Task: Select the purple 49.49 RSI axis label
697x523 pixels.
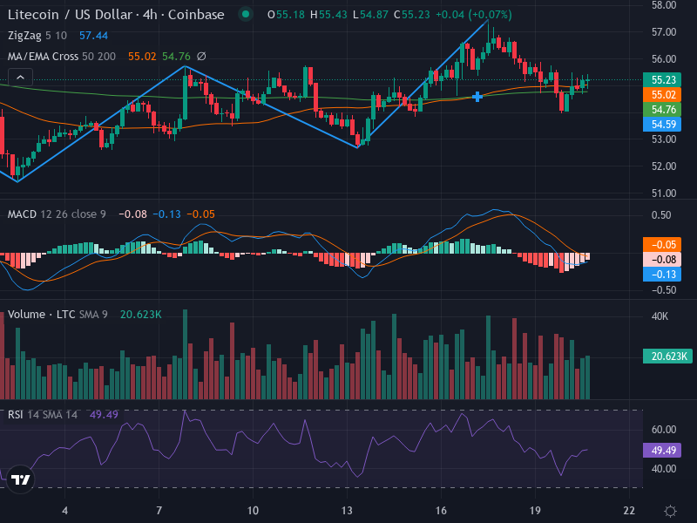Action: coord(662,450)
